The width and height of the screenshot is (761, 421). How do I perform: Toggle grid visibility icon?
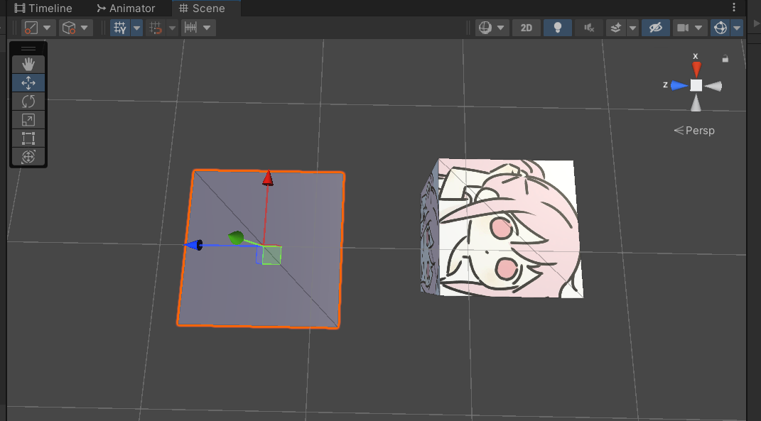(x=120, y=28)
